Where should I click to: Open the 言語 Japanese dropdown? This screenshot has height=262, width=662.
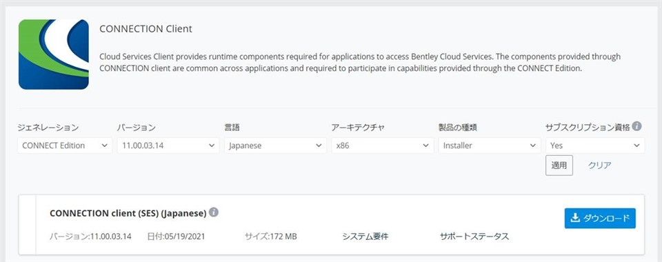pyautogui.click(x=275, y=145)
